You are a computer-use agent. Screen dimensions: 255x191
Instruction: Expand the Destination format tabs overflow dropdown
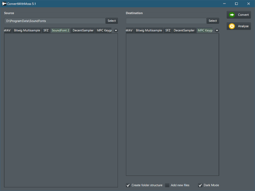pos(217,30)
